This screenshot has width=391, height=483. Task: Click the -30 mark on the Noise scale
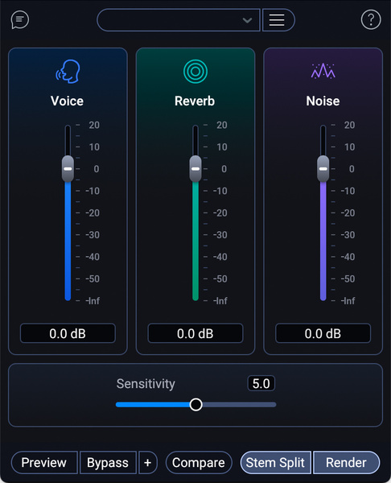[x=348, y=235]
